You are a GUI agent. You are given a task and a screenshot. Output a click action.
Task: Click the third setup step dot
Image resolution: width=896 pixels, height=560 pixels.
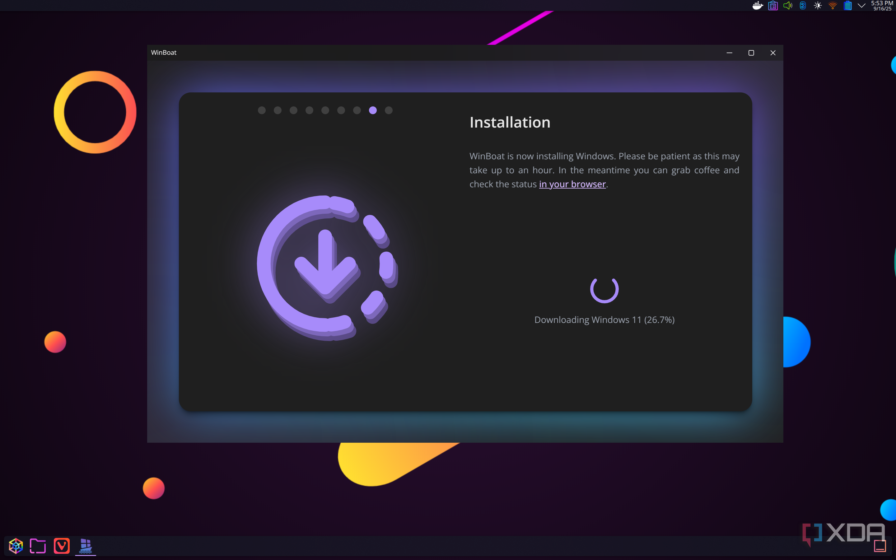pos(294,110)
